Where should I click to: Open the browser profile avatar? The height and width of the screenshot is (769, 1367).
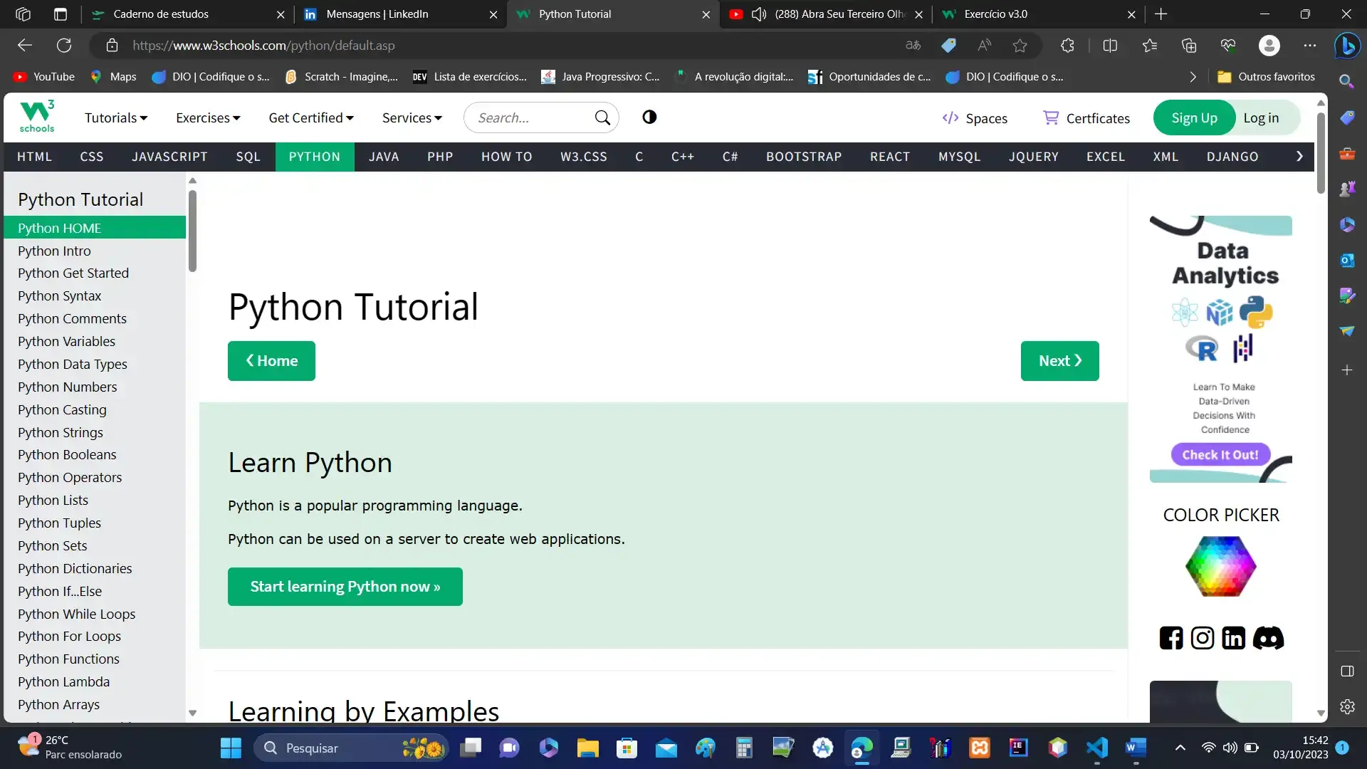coord(1269,46)
